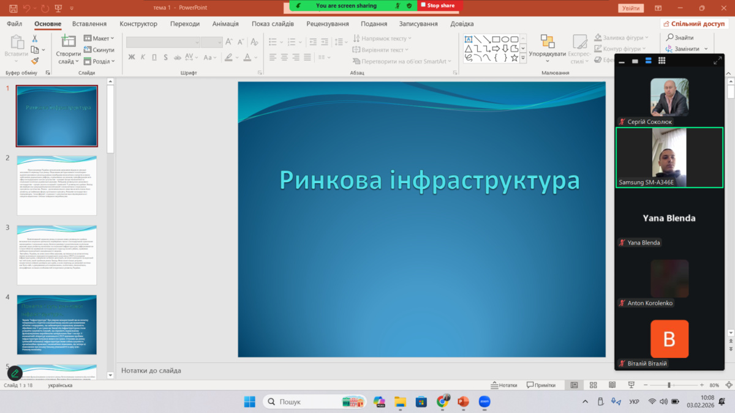This screenshot has width=735, height=413.
Task: Switch Zoom panel to gallery grid view
Action: click(661, 61)
